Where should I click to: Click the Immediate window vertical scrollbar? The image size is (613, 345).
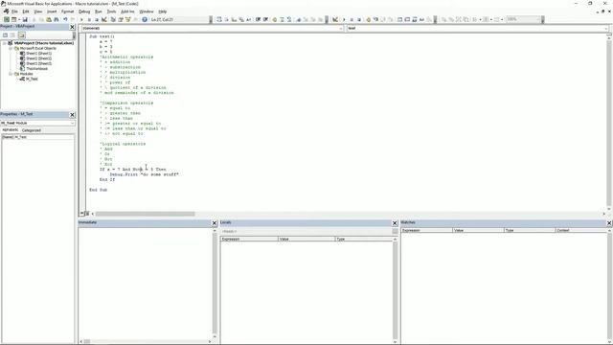(215, 284)
